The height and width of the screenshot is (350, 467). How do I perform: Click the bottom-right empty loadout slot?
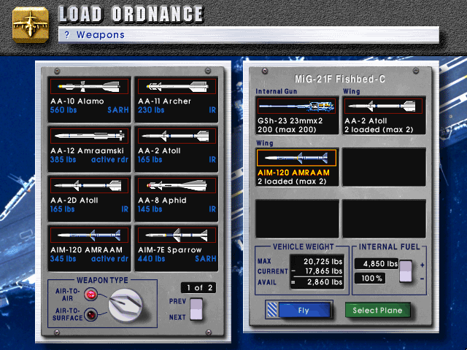384,219
